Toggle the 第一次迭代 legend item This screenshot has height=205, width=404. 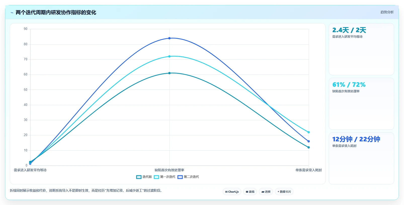165,177
